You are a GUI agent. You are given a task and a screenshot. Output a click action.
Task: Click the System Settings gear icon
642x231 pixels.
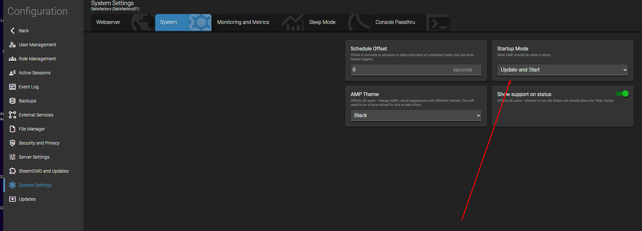[12, 185]
